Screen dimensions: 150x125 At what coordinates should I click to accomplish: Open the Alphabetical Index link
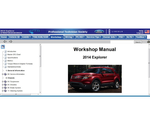[14, 67]
